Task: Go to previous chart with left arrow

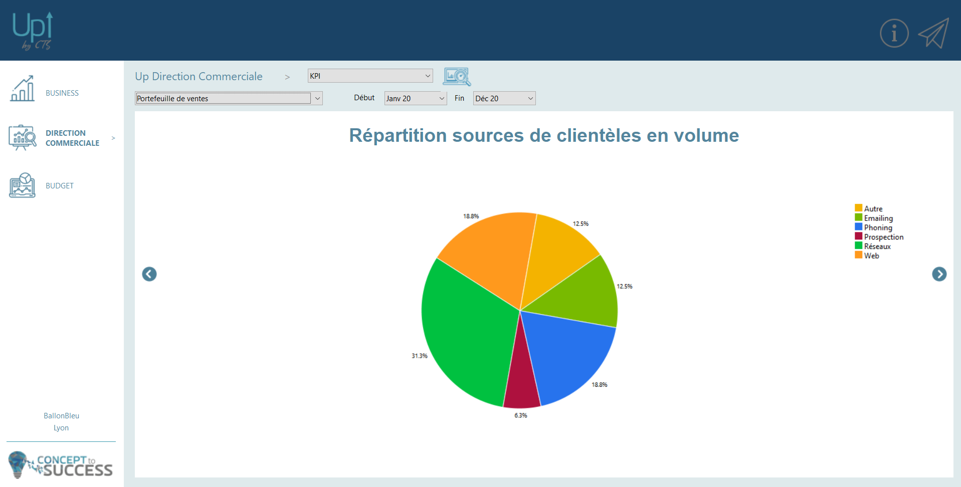Action: click(x=149, y=274)
